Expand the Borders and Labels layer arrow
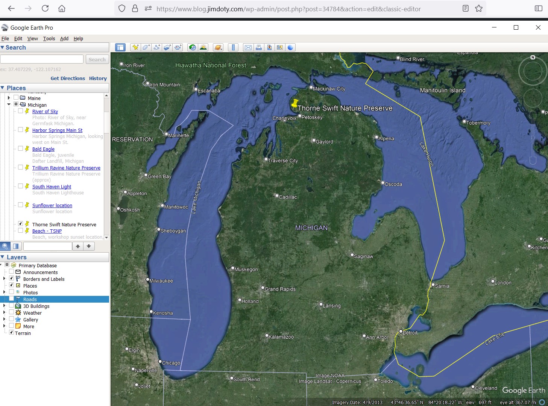Screen dimensions: 548x406 click(x=5, y=279)
